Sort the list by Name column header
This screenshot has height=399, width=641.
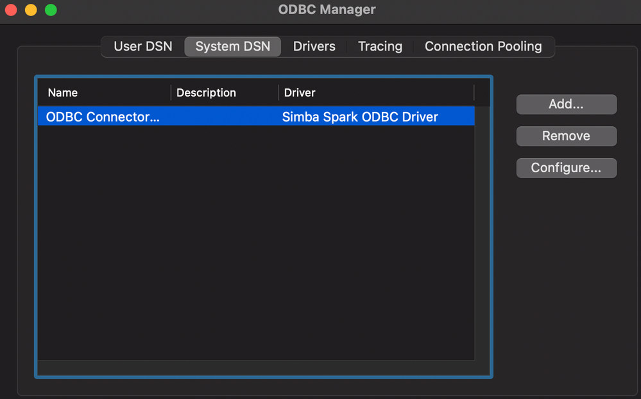pos(103,93)
